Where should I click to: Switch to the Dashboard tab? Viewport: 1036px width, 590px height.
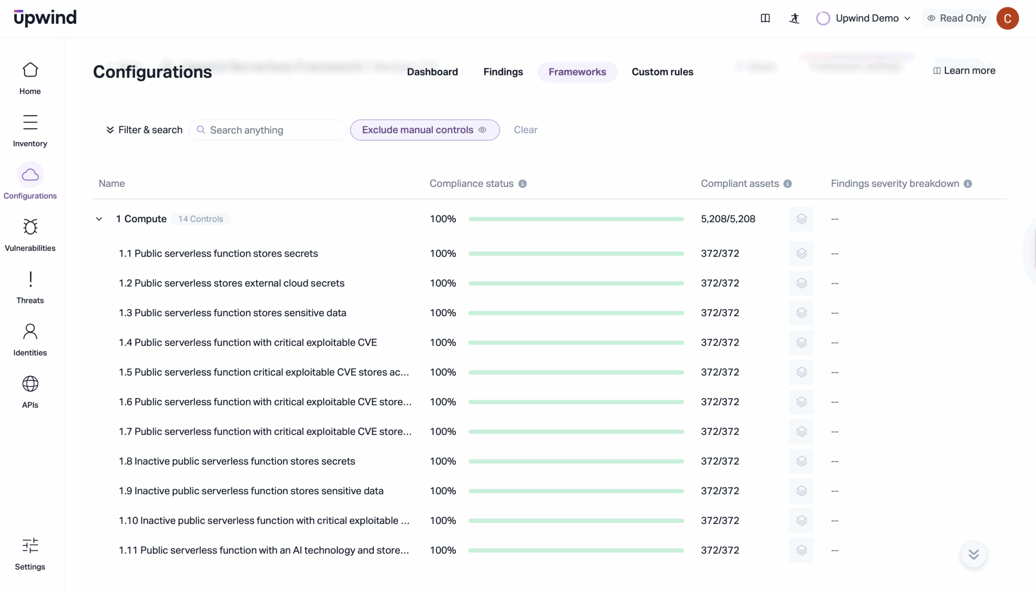432,72
